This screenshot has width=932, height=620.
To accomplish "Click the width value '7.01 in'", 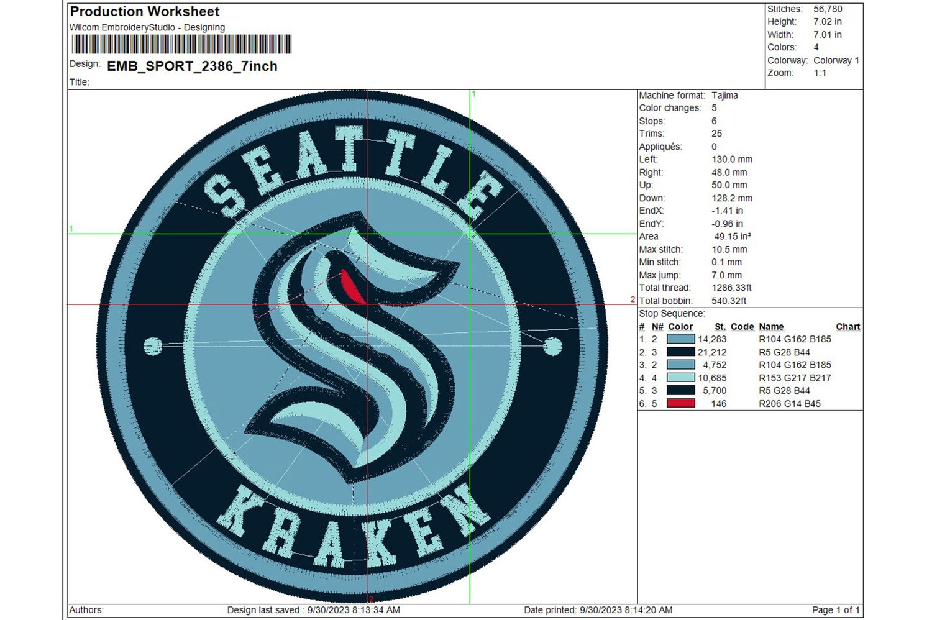I will tap(828, 35).
